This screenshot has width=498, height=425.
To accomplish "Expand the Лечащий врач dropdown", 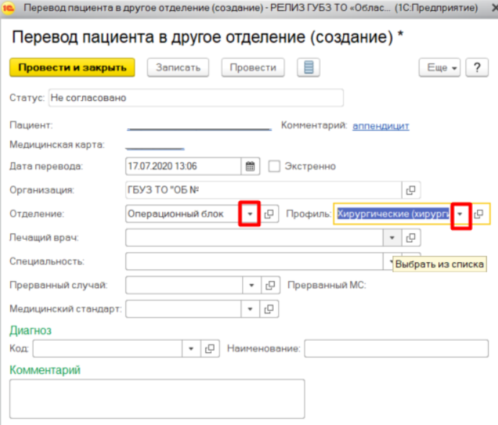I will [x=391, y=238].
